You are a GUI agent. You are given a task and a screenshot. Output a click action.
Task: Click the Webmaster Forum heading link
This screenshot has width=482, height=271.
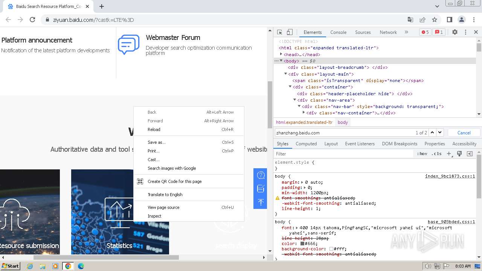click(x=173, y=38)
